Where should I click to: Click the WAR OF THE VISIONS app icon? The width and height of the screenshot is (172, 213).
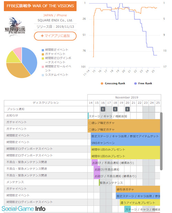(x=15, y=27)
